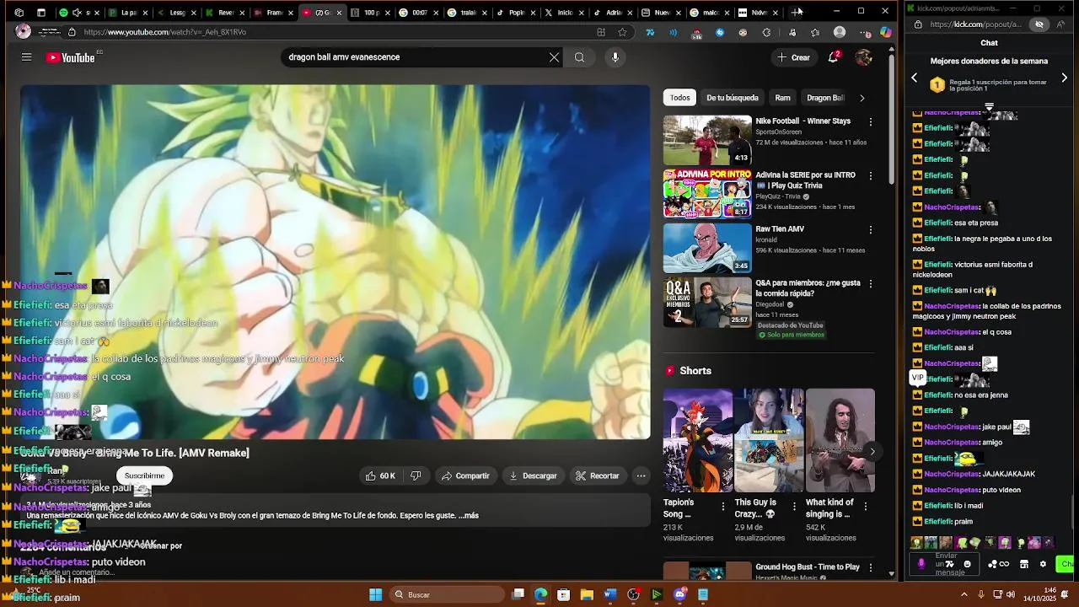
Task: Switch to the X Inicio browser tab
Action: coord(564,13)
